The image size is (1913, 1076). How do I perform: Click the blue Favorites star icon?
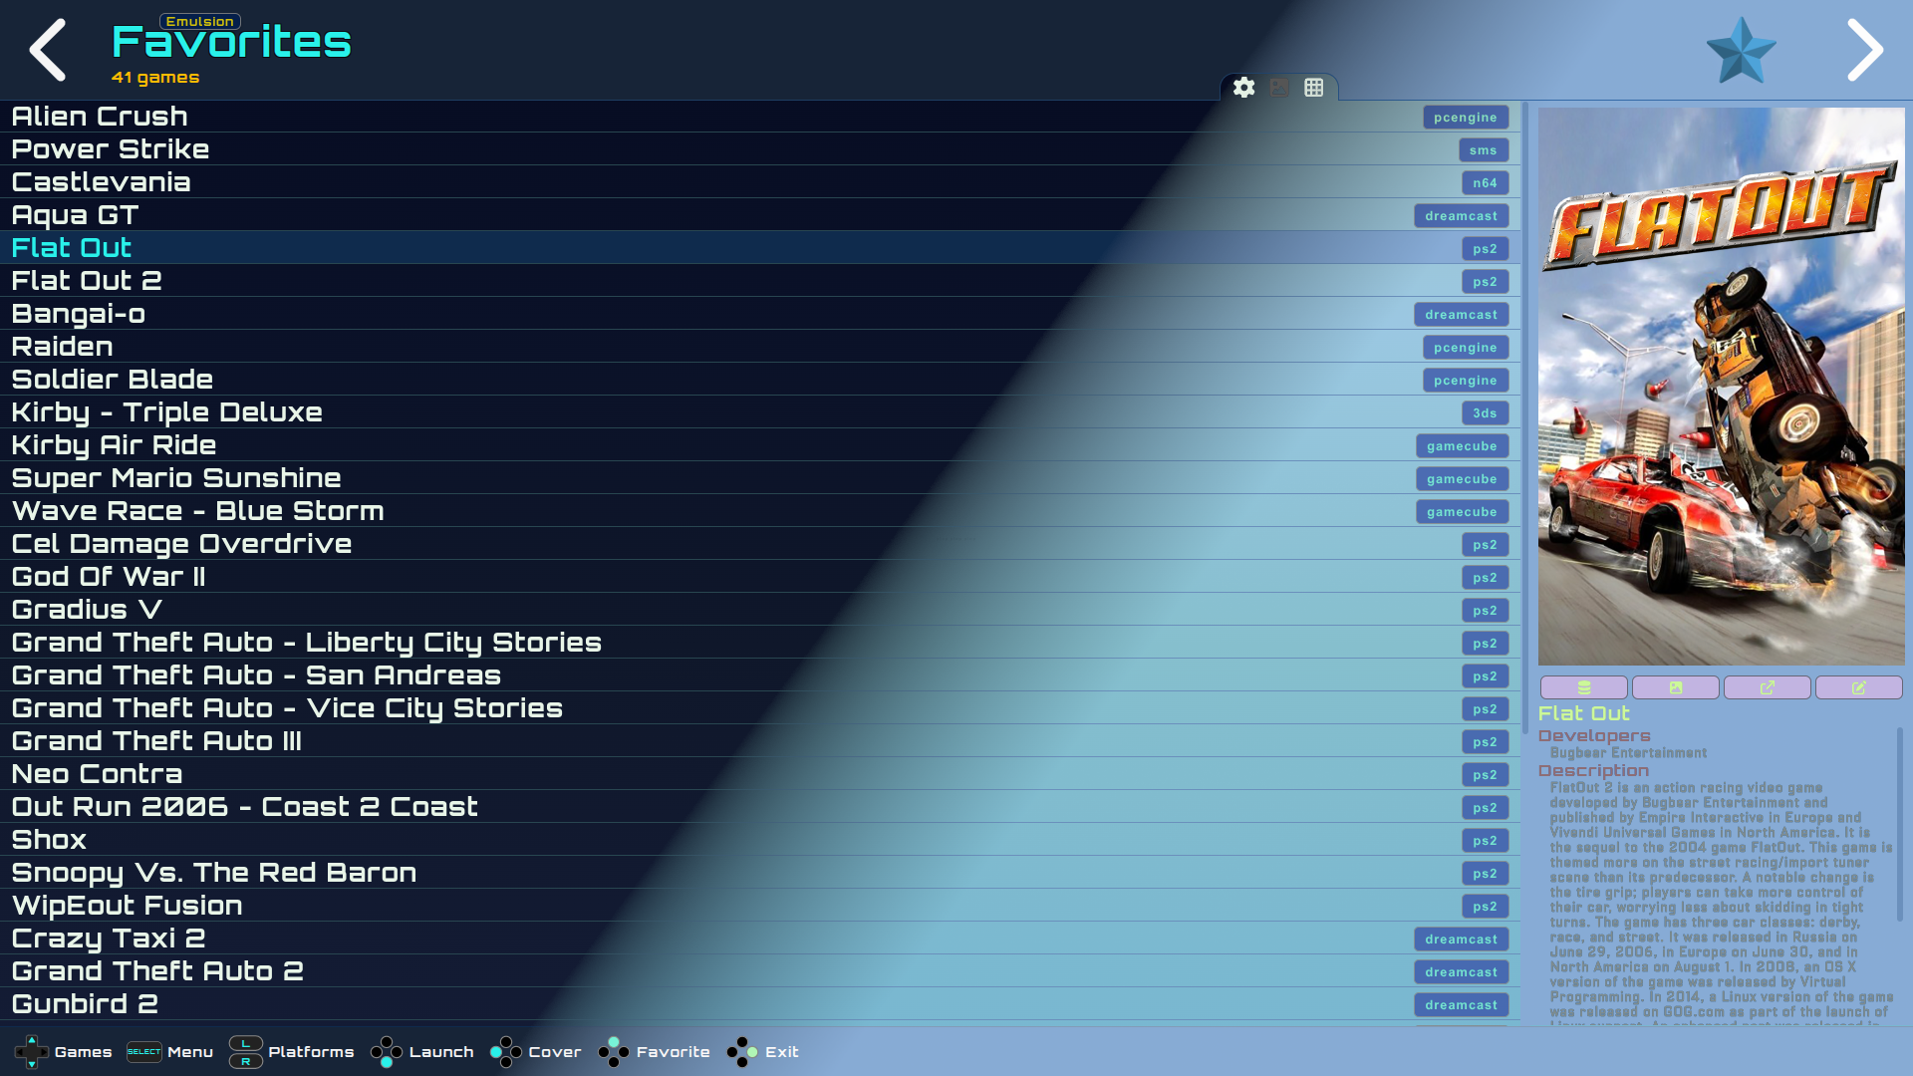click(1741, 51)
